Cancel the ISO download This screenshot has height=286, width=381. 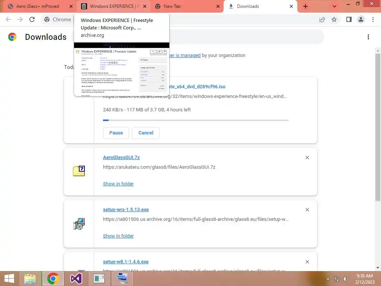click(x=146, y=133)
